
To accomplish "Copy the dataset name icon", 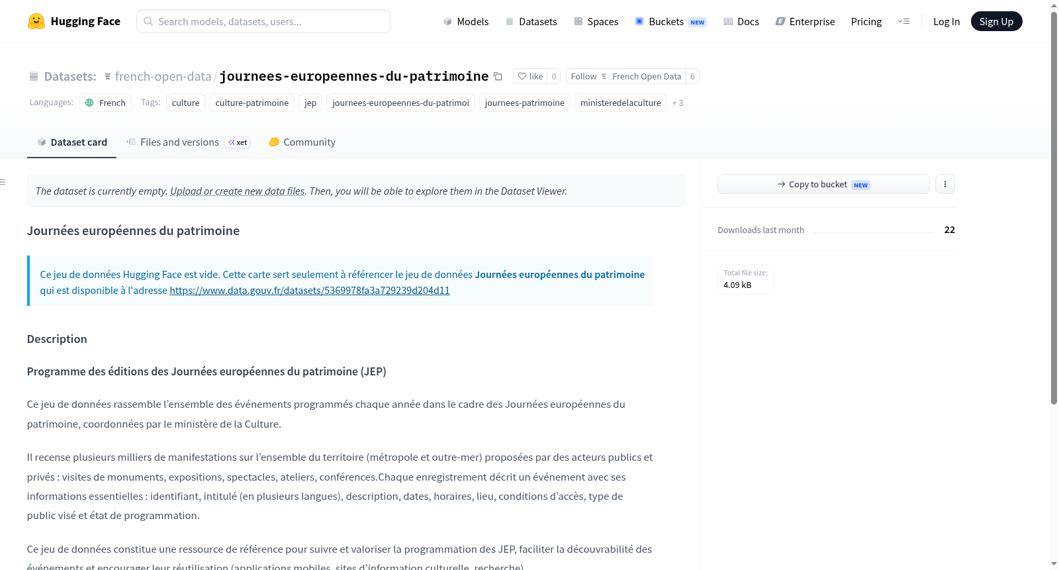I will click(x=498, y=76).
